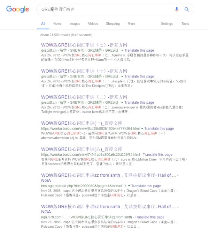Translate this page for the （二） result

click(139, 103)
